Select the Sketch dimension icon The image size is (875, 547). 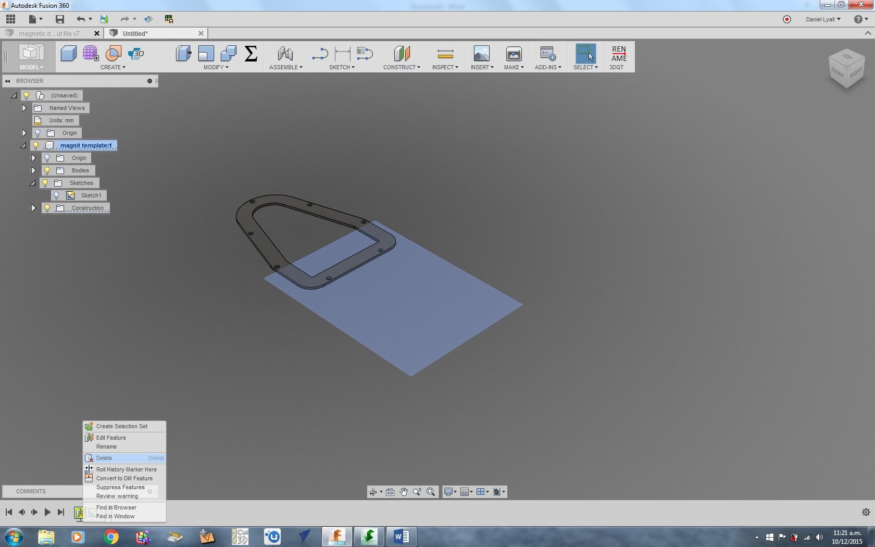pyautogui.click(x=342, y=53)
